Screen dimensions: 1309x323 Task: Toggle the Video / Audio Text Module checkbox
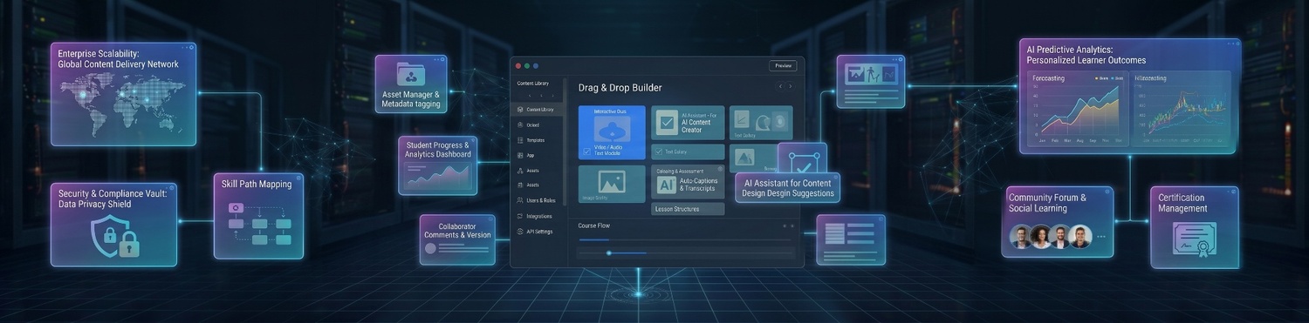[586, 151]
